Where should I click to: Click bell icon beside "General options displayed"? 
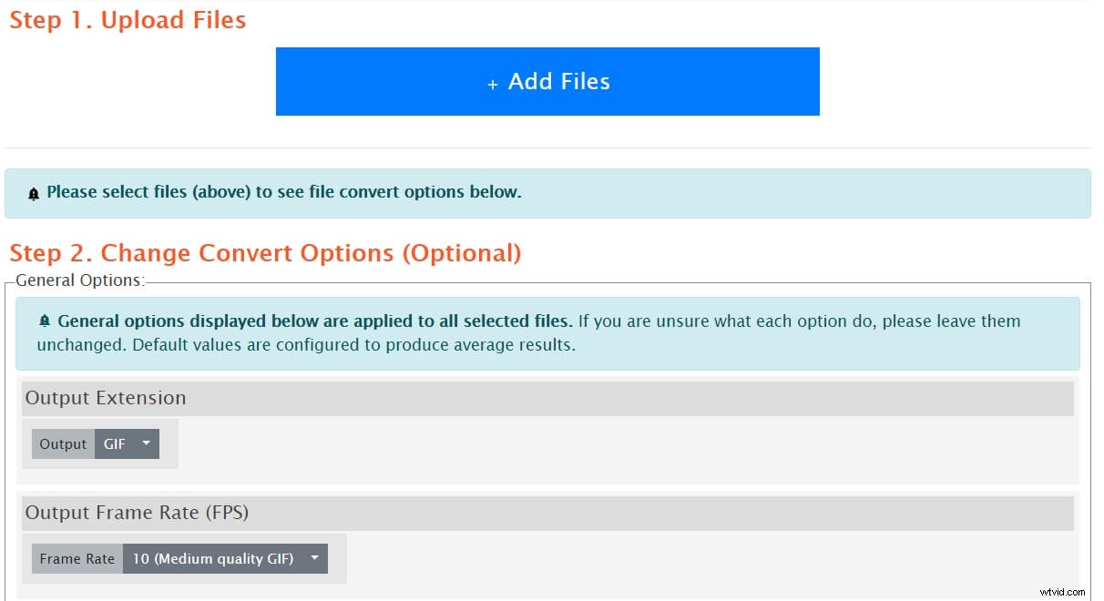pos(45,321)
